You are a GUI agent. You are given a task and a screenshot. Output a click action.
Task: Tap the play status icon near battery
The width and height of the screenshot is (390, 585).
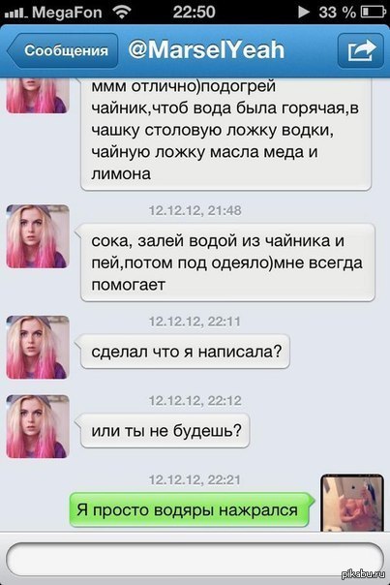[303, 12]
